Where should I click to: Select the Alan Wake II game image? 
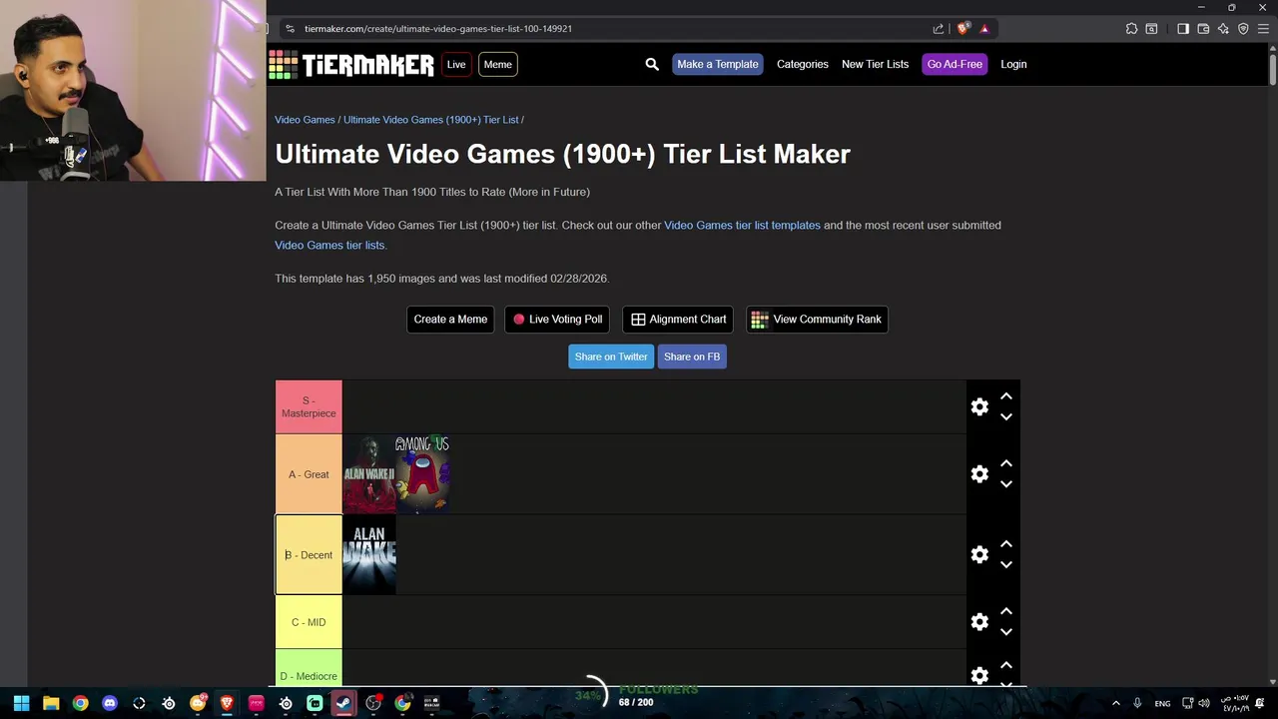coord(369,474)
